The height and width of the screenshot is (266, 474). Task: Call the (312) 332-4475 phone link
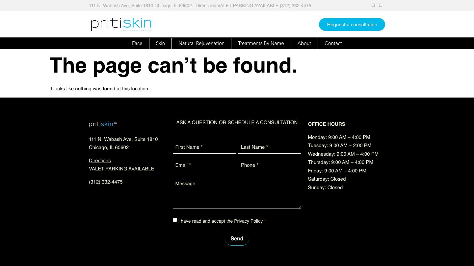[x=106, y=182]
